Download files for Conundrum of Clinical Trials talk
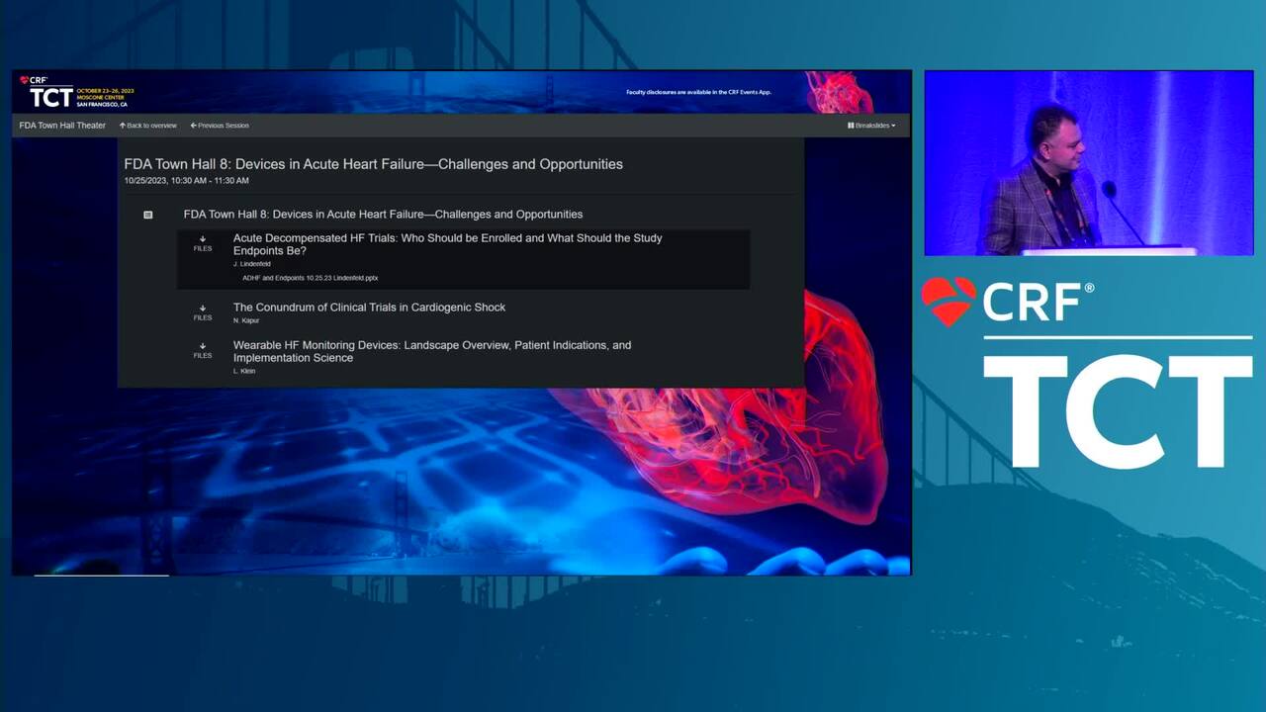 (203, 312)
